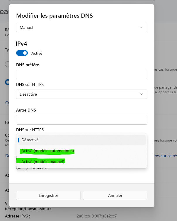Viewport: 177px width, 221px height.
Task: Select the unselected radio button behind the dialog
Action: pyautogui.click(x=7, y=64)
